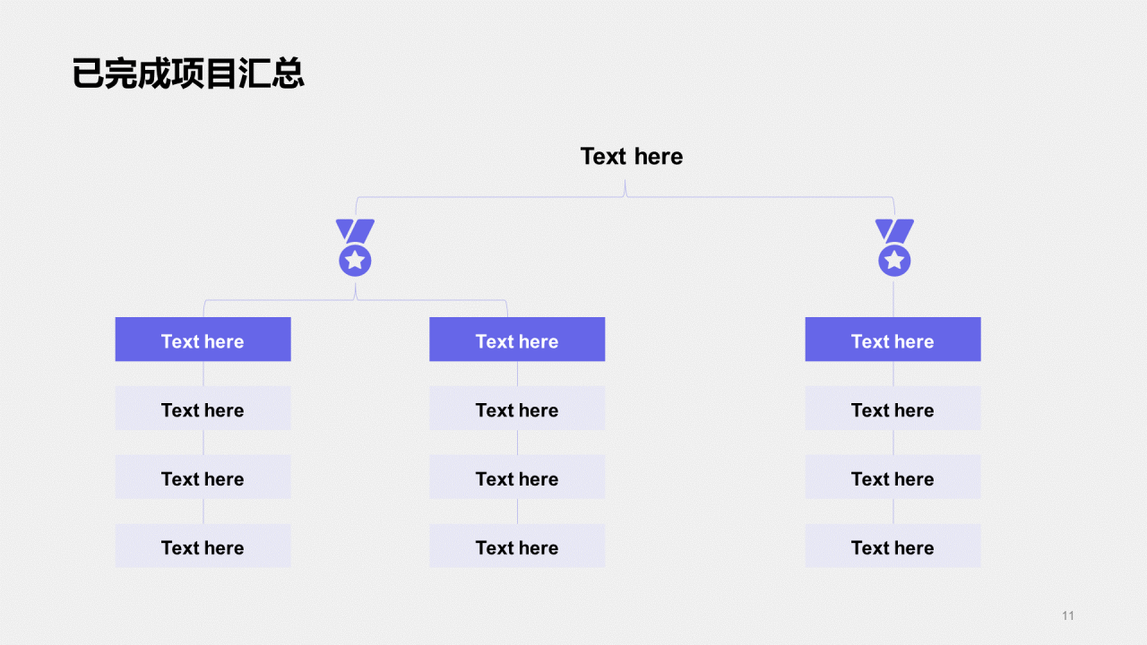Select first light box in left column
This screenshot has width=1147, height=645.
[x=203, y=408]
